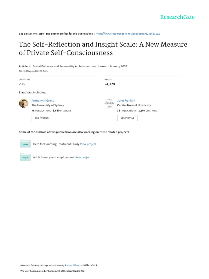Open Anthony M Grant author name link

[42, 101]
